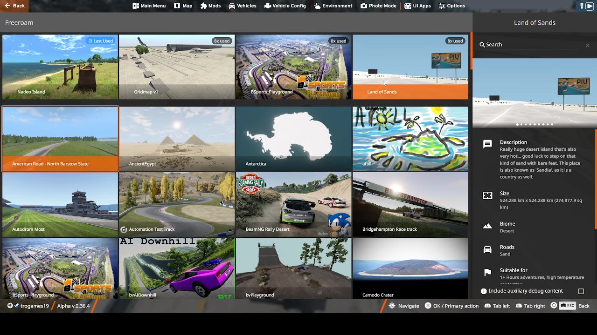Open Vehicle Config

(285, 6)
